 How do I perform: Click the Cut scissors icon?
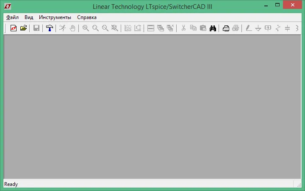click(183, 28)
